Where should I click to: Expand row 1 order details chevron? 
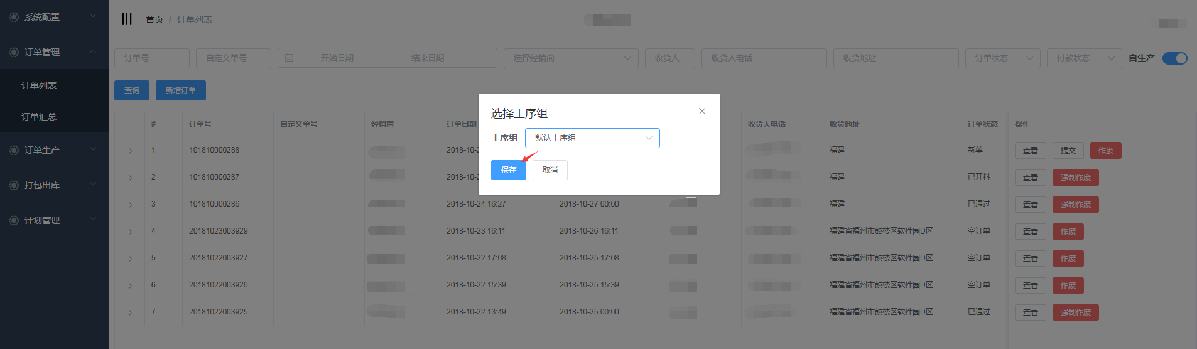coord(130,151)
